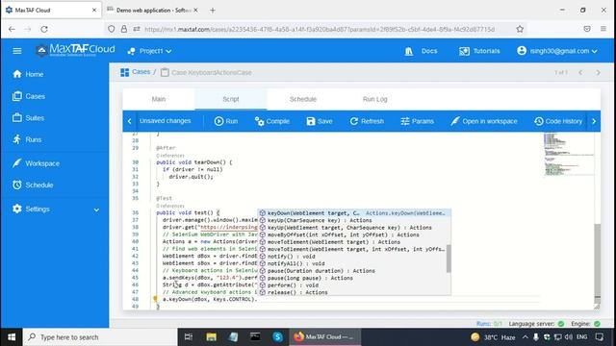Select notifyAll() suggestion
This screenshot has height=346, width=616.
click(x=354, y=263)
